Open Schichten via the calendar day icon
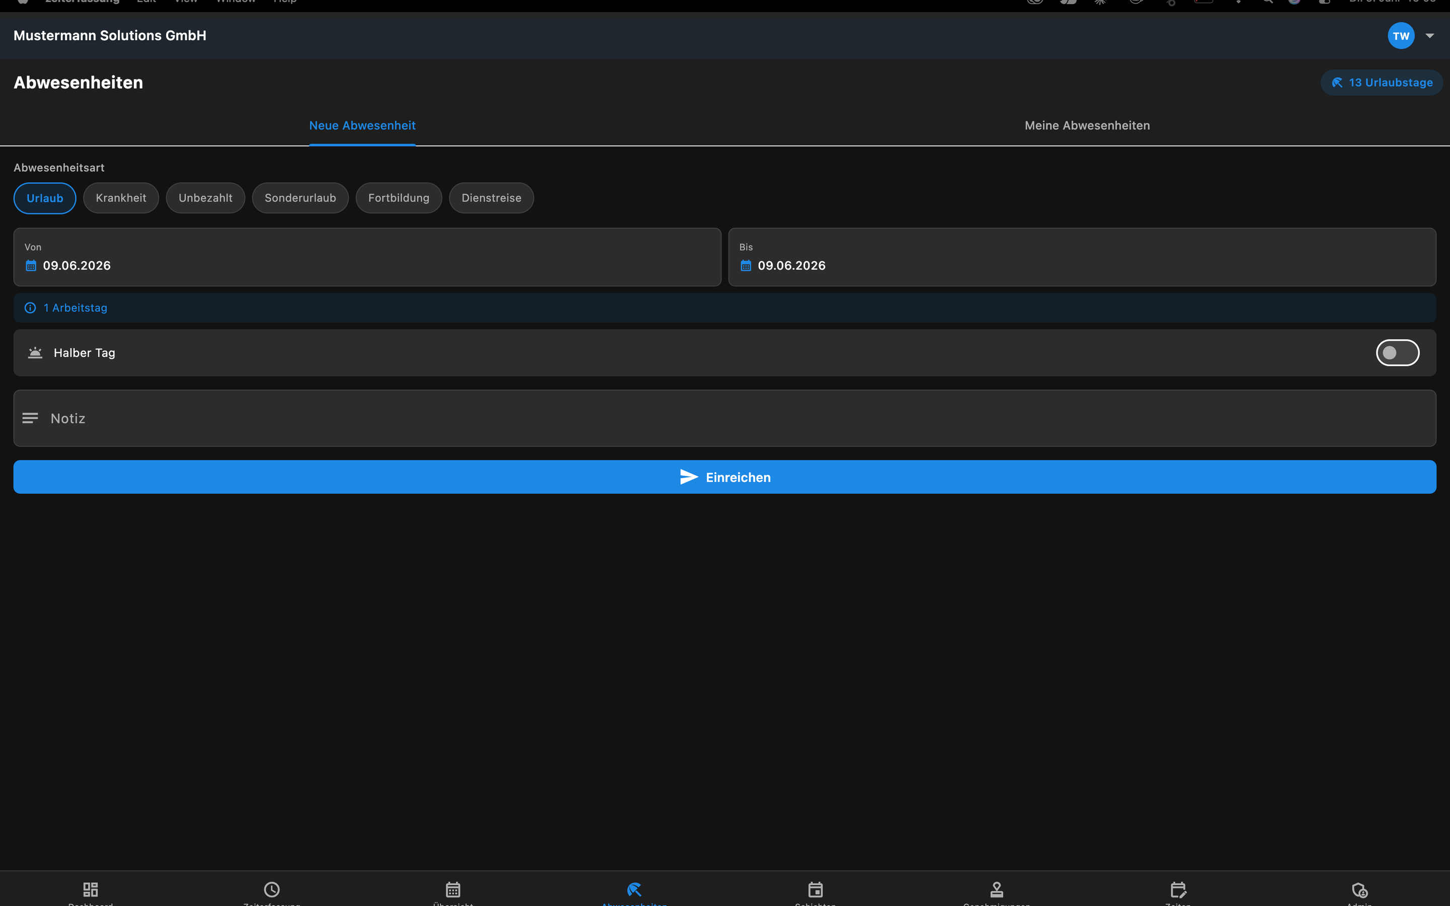Screen dimensions: 1450x906 [x=816, y=890]
